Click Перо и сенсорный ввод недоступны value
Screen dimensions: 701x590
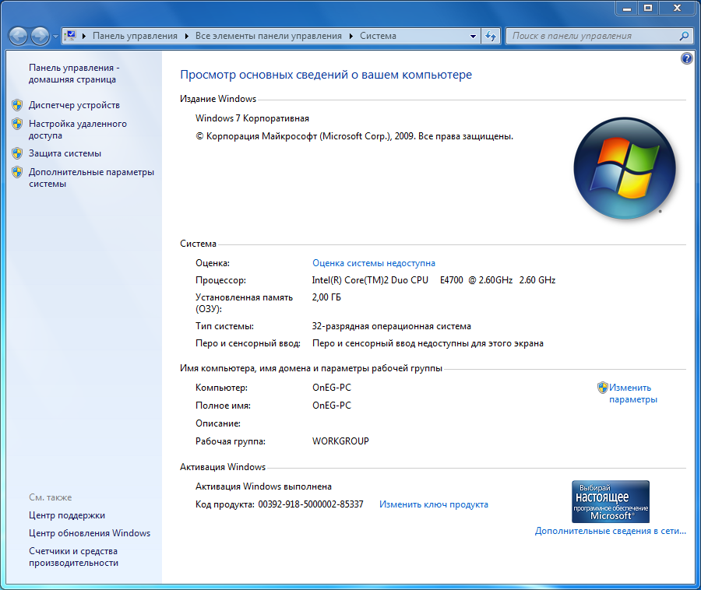[x=428, y=343]
